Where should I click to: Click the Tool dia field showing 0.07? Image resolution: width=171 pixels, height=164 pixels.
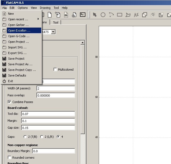(48, 114)
